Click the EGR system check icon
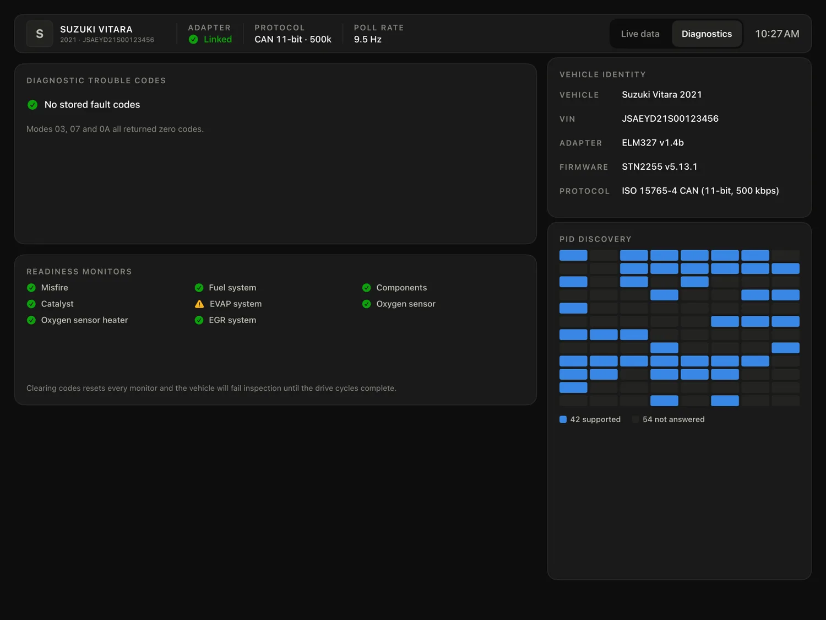The width and height of the screenshot is (826, 620). (199, 320)
